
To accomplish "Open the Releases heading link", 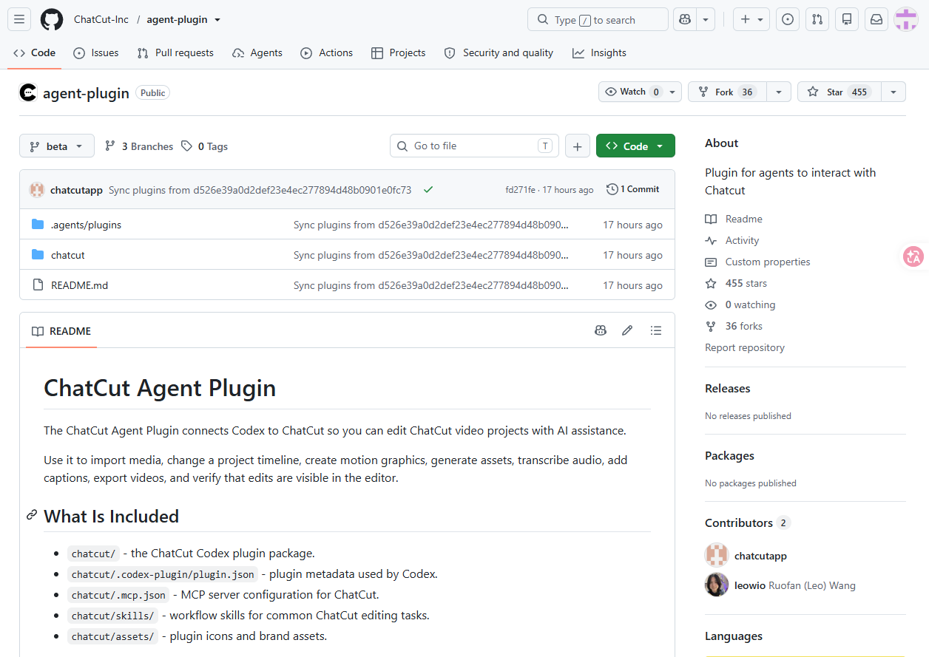I will click(x=728, y=388).
